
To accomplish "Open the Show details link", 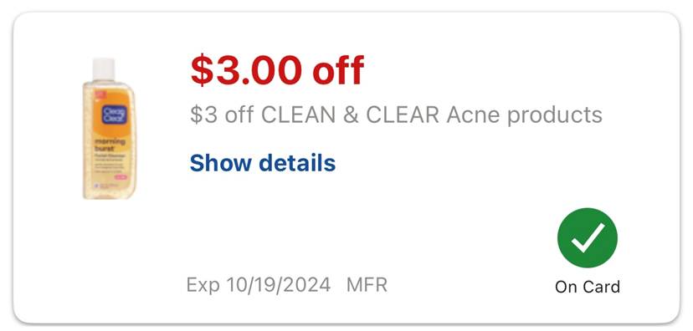I will point(263,163).
